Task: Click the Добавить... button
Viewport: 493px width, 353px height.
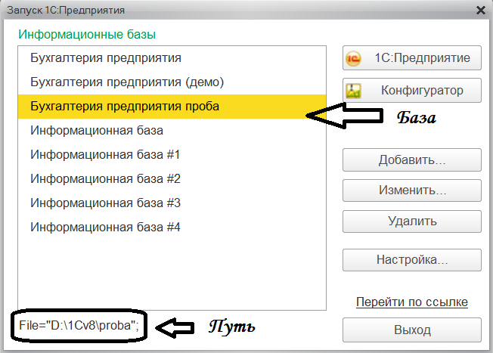Action: click(x=412, y=160)
